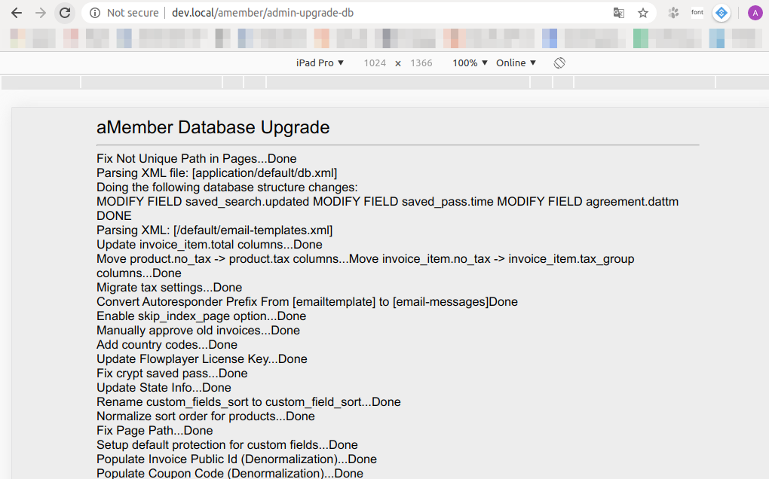Click 'Enable skip_index_page option...Done'
The height and width of the screenshot is (479, 769).
[x=201, y=316]
